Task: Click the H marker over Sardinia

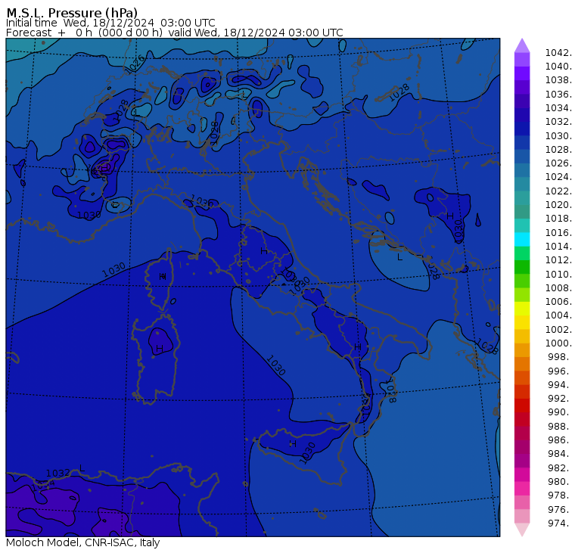Action: point(159,349)
